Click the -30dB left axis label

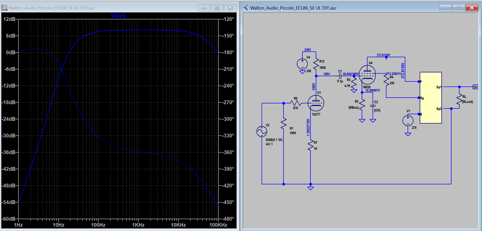click(x=8, y=136)
